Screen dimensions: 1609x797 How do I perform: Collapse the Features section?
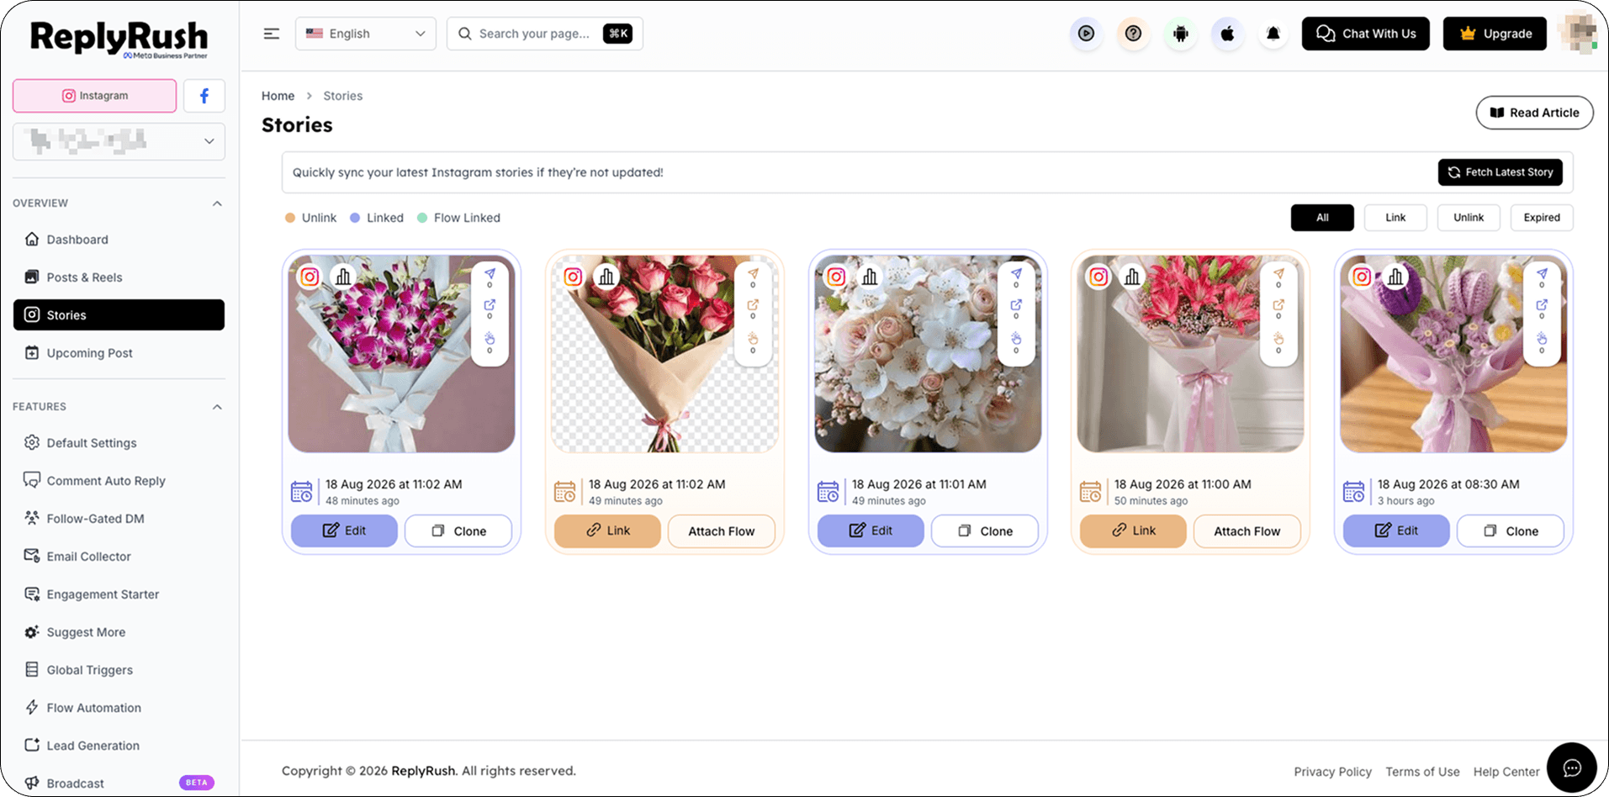click(217, 407)
